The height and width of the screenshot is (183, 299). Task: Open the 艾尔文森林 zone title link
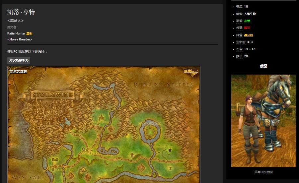pos(18,71)
